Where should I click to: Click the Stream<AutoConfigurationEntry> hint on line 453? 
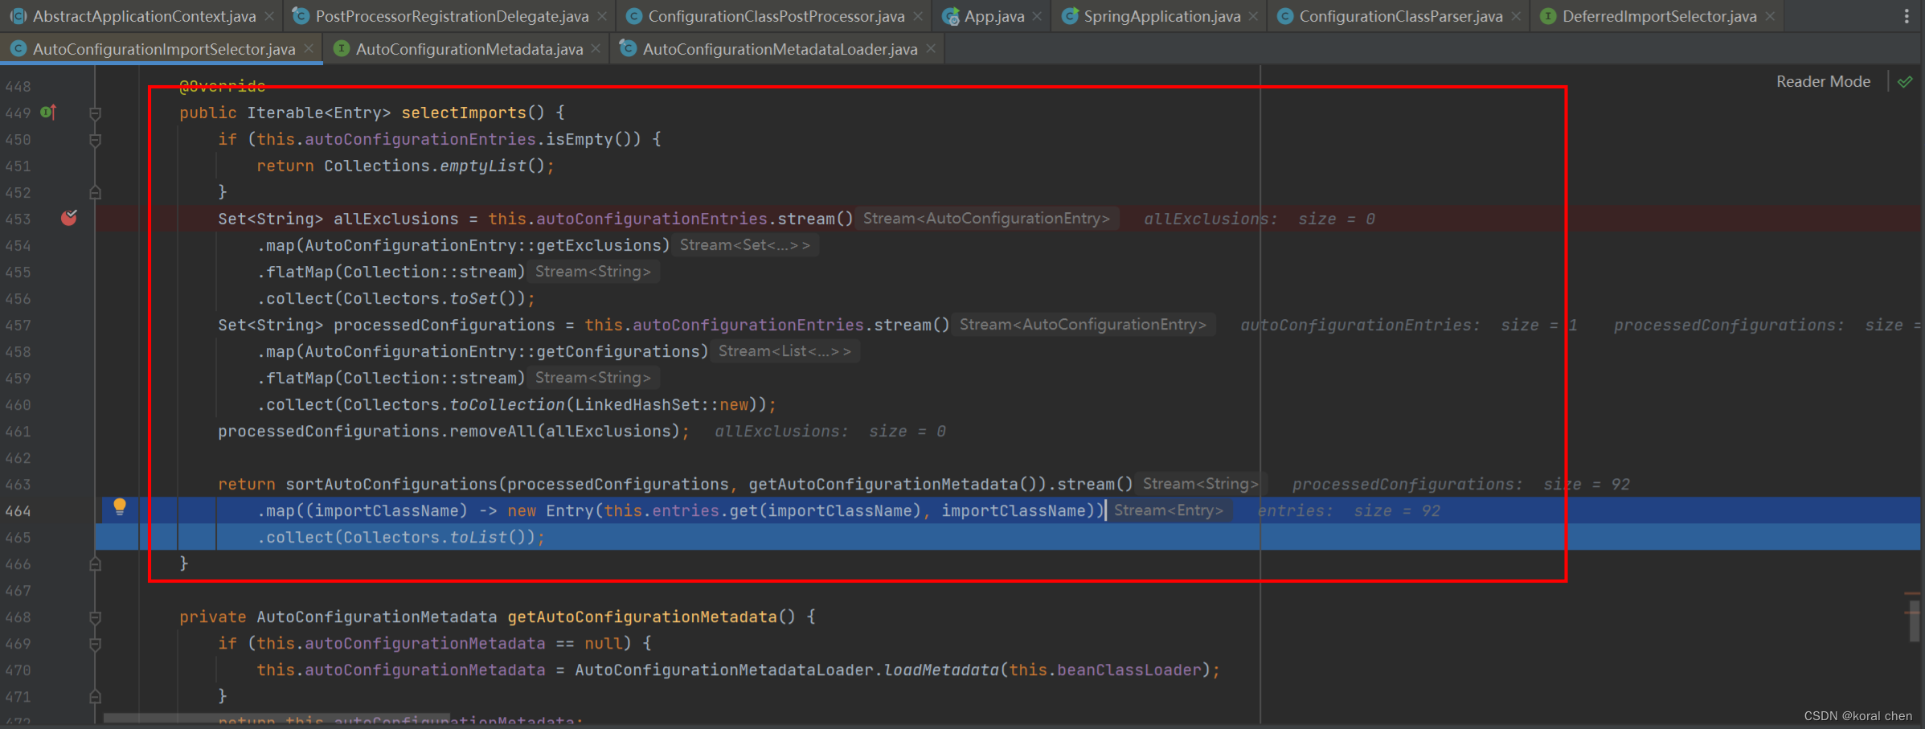point(986,219)
